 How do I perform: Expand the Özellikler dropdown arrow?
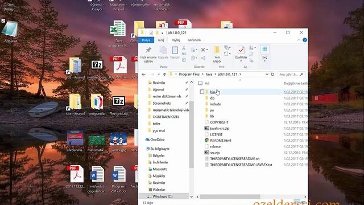[x=241, y=61]
